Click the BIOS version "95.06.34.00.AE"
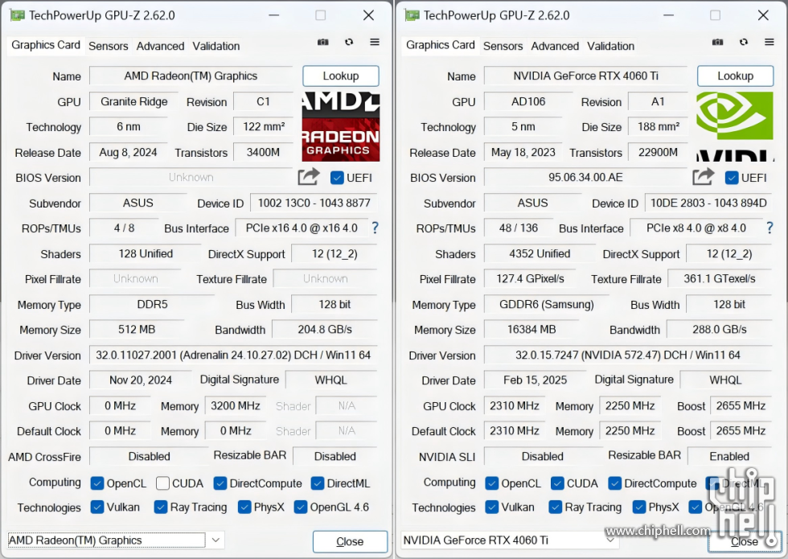The width and height of the screenshot is (788, 559). tap(585, 178)
